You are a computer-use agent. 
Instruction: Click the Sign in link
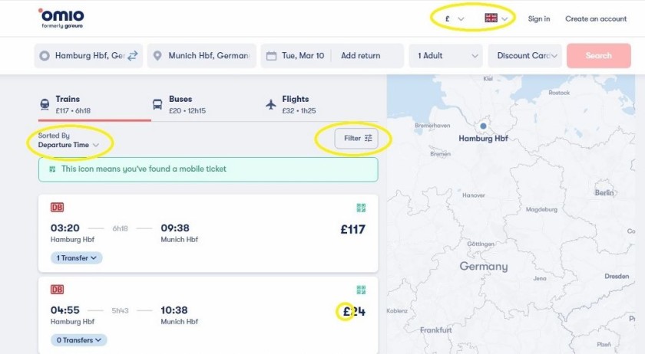539,19
